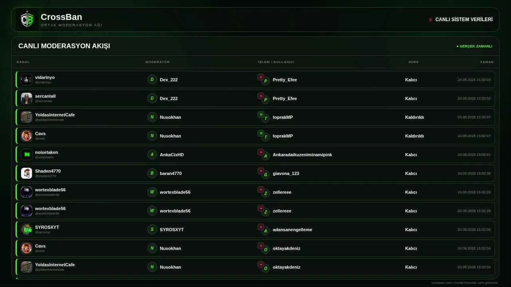
Task: Click the CANLI SİSTEM VERİLERİ indicator
Action: 461,20
